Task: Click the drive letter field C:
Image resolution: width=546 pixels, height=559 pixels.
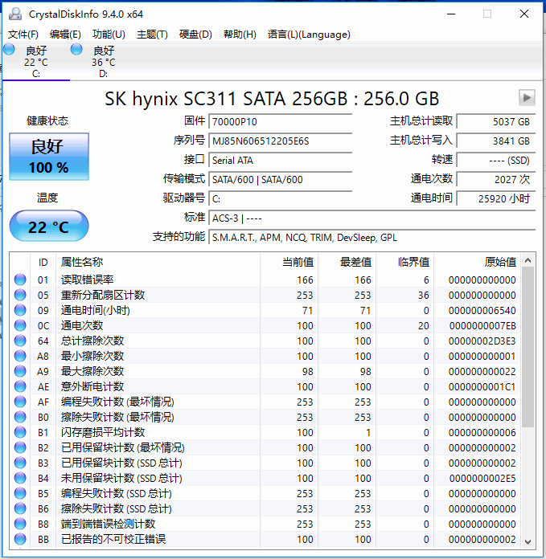Action: tap(281, 198)
